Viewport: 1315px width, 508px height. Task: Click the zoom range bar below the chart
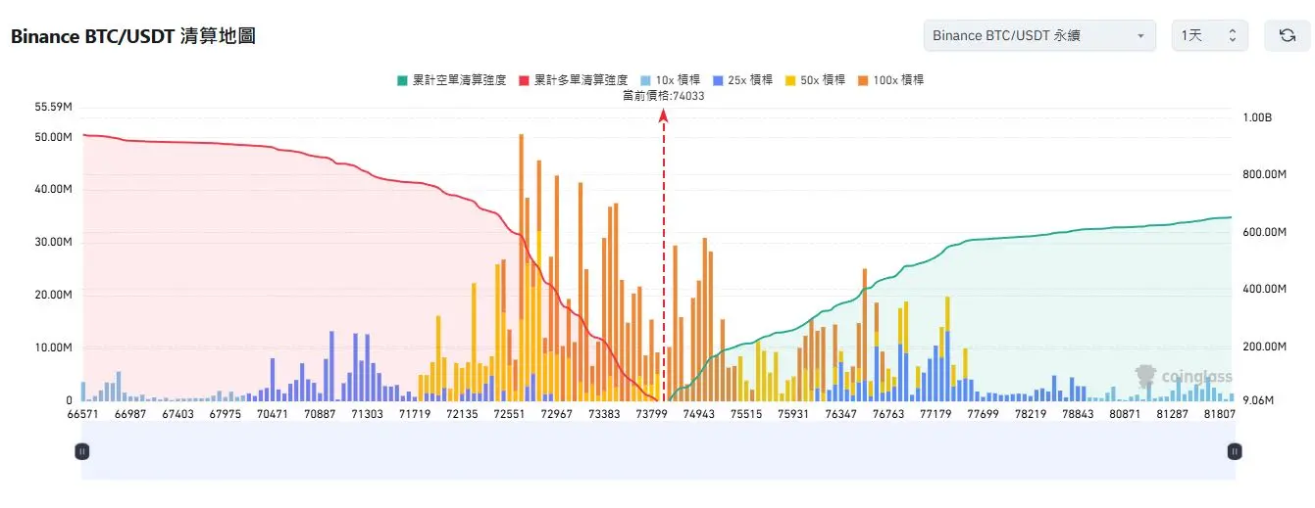tap(658, 451)
